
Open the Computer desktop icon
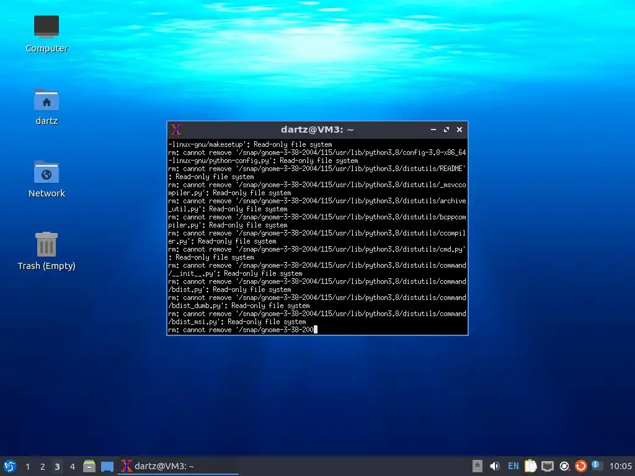coord(46,34)
